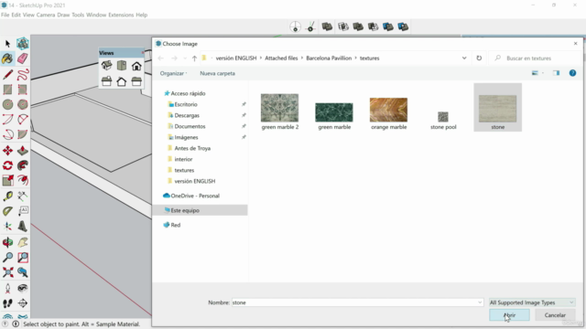Activate the Move tool with red arrows
The image size is (586, 329).
click(x=7, y=150)
